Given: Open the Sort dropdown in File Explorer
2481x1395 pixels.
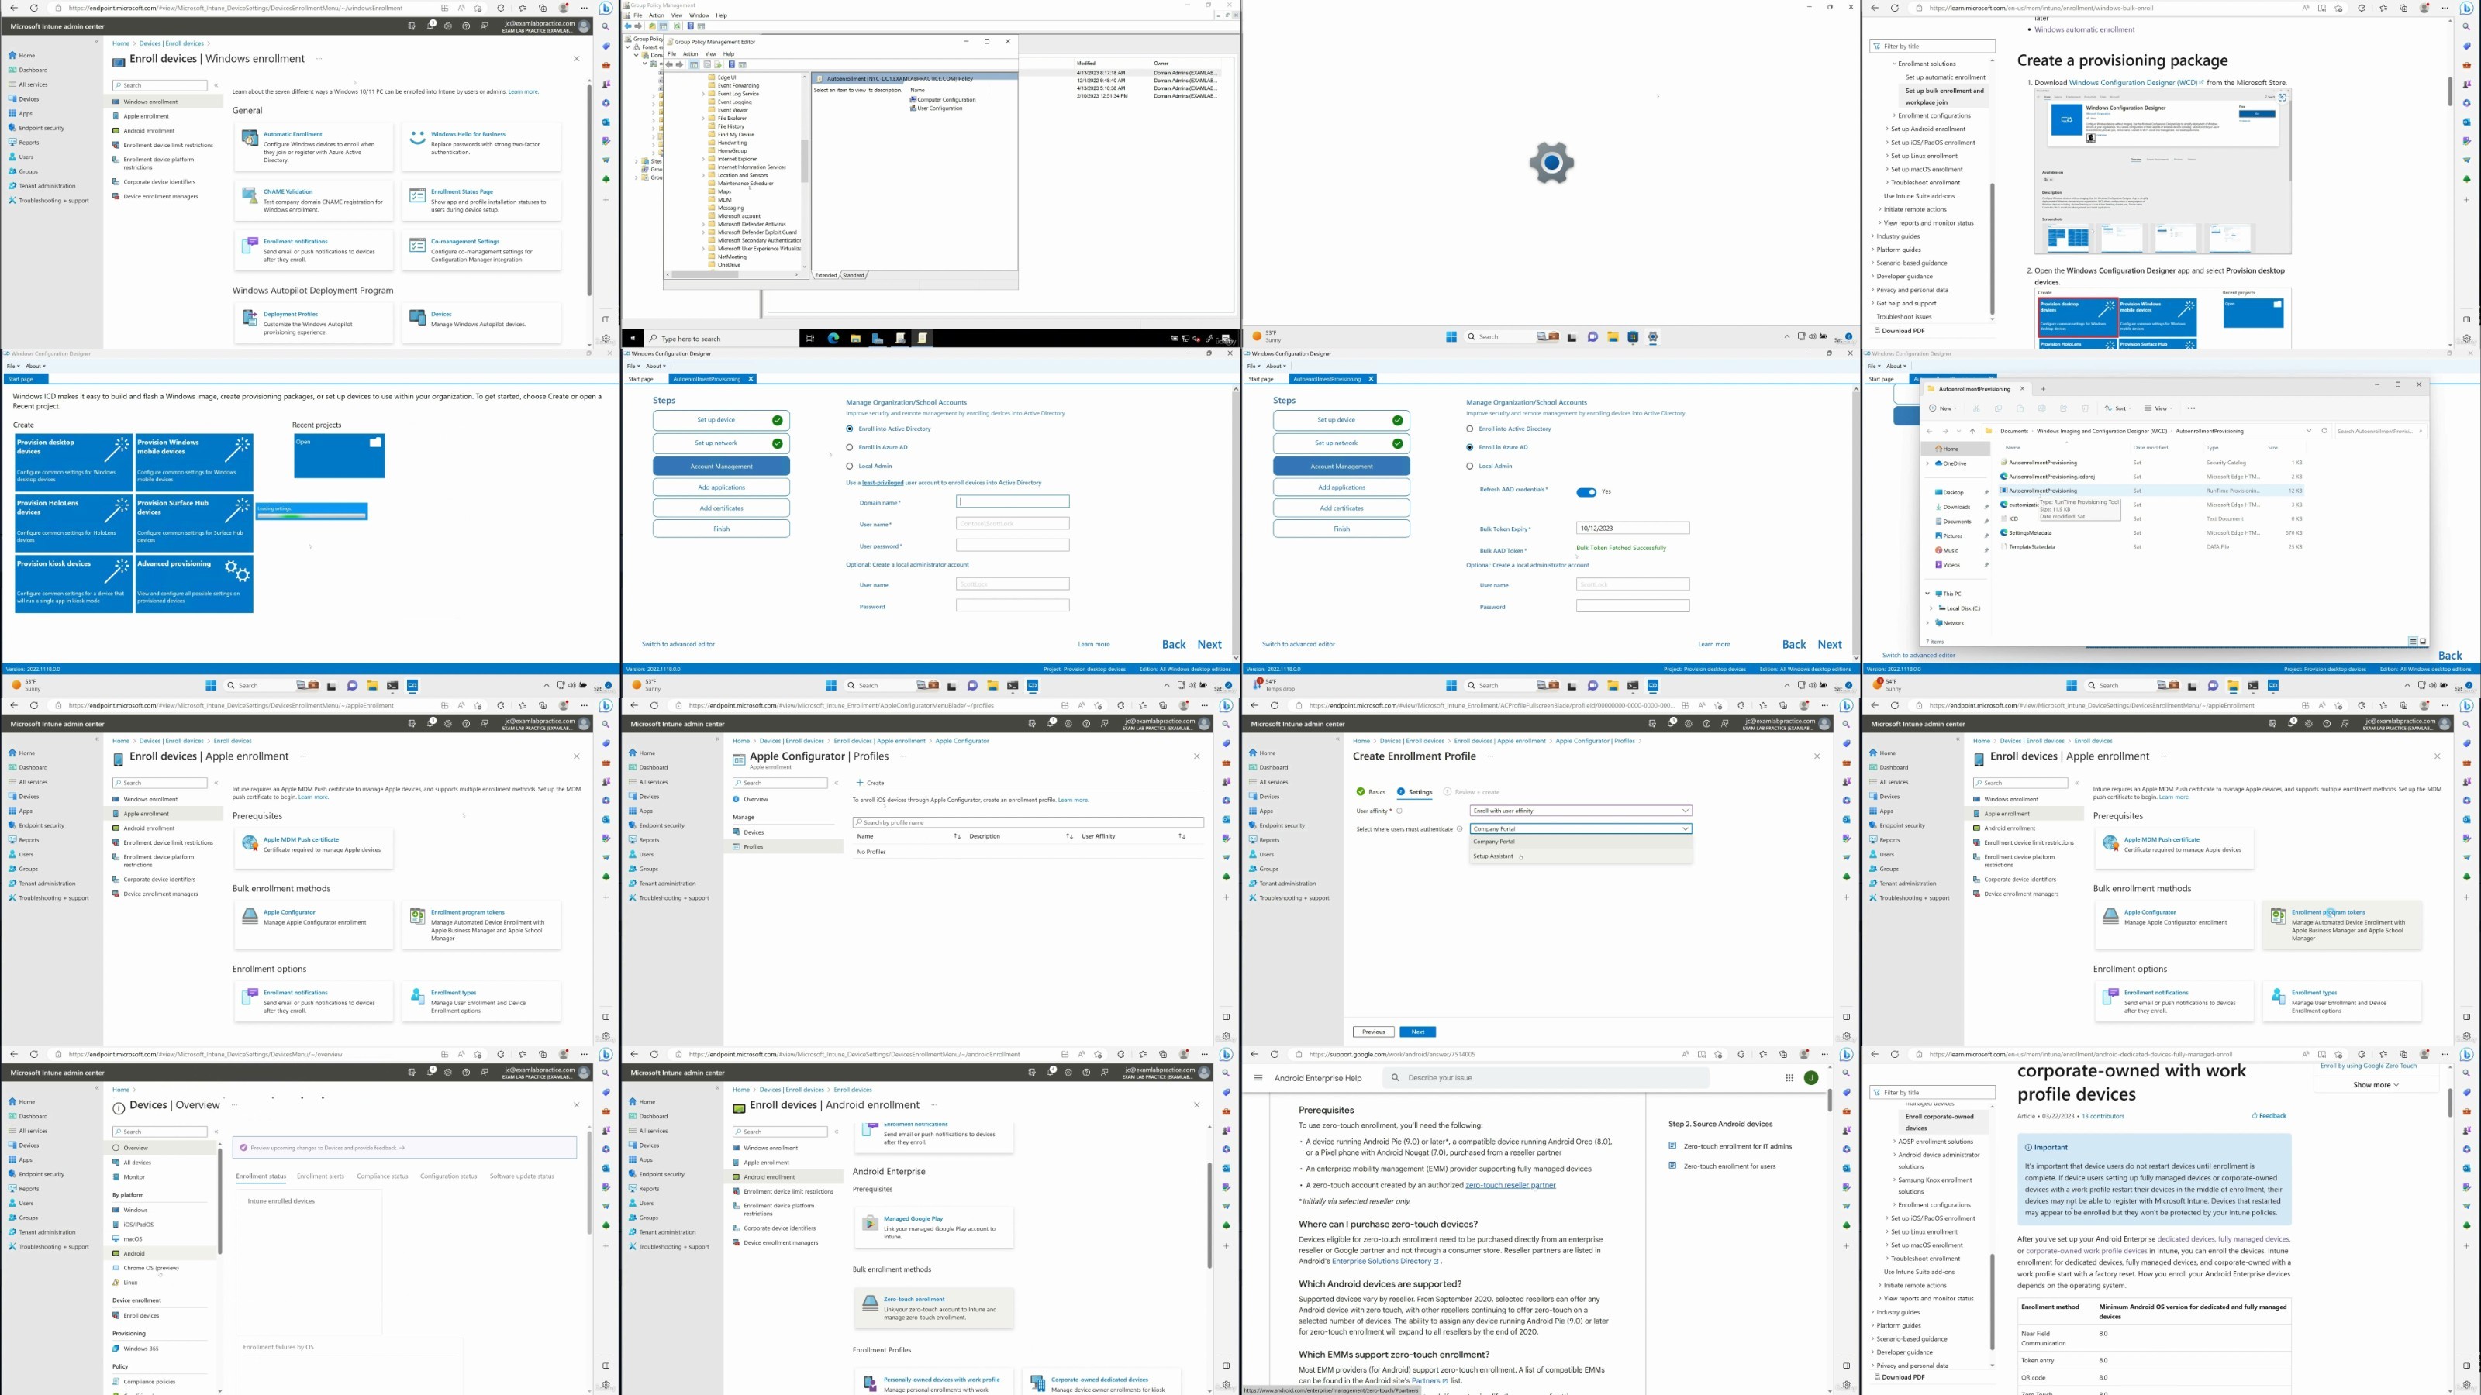Looking at the screenshot, I should pyautogui.click(x=2117, y=408).
